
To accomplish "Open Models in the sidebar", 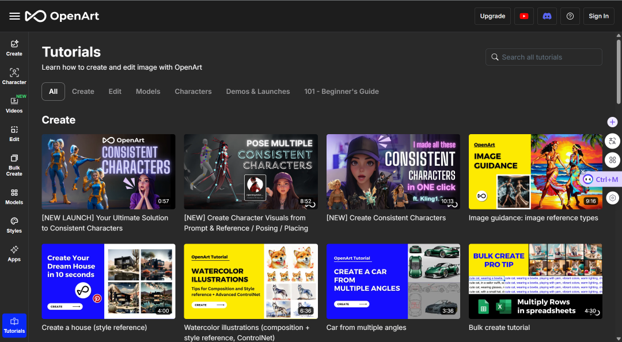I will pyautogui.click(x=14, y=197).
